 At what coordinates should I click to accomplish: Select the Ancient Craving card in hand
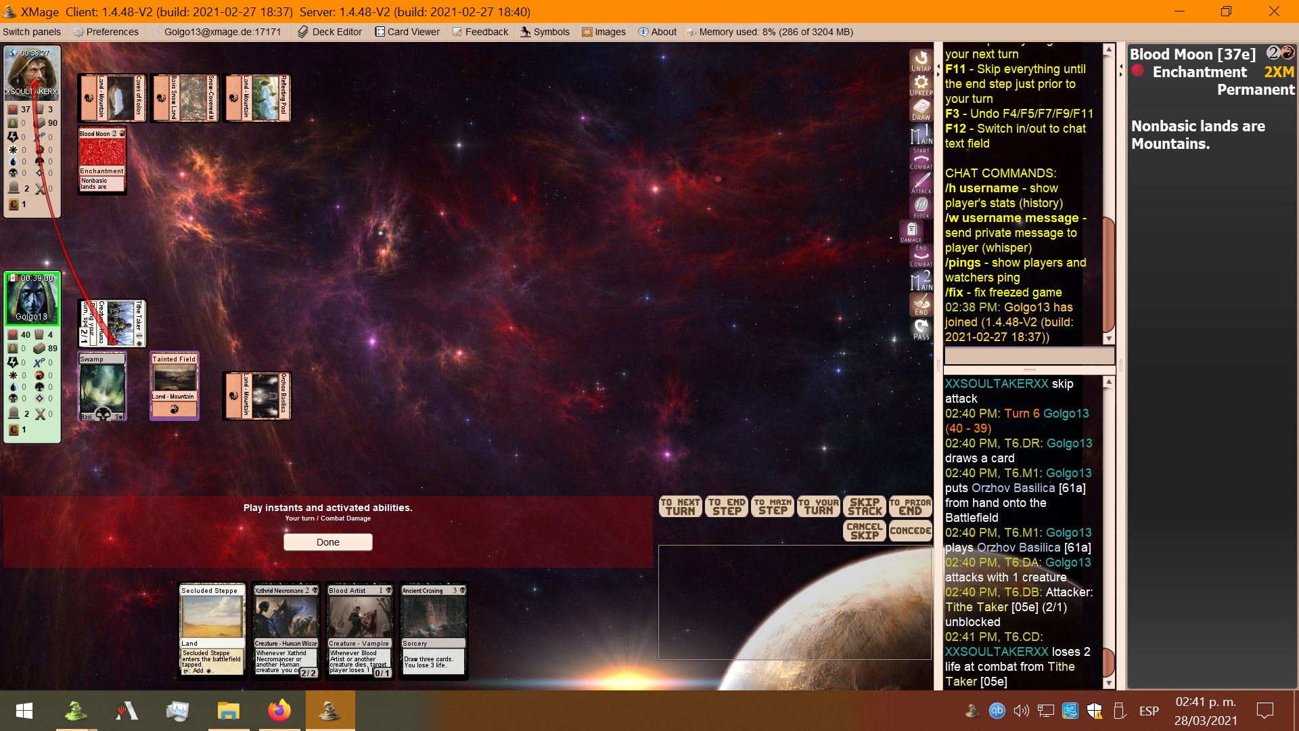(x=433, y=629)
